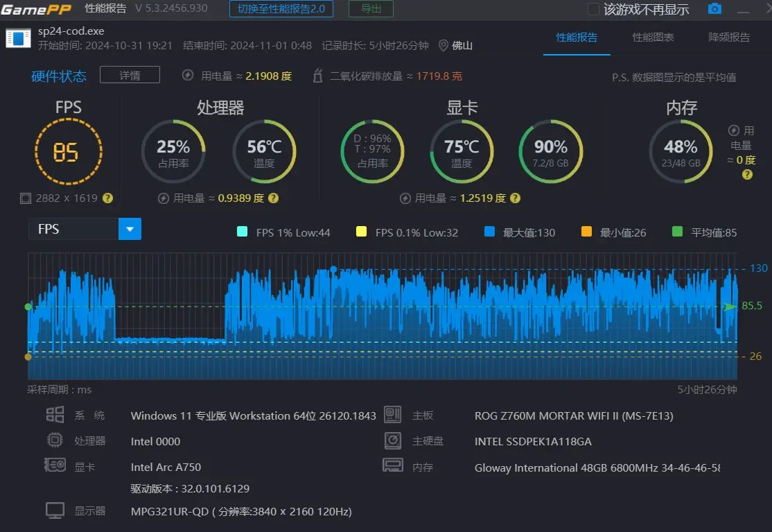Click the GPU D:96% T:97% usage gauge
This screenshot has width=772, height=532.
(x=373, y=152)
